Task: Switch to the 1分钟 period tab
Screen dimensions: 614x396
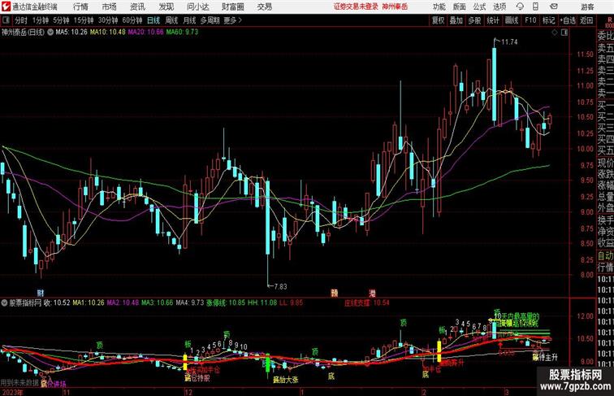Action: (41, 20)
